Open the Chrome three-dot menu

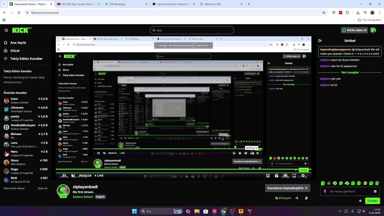tap(380, 13)
